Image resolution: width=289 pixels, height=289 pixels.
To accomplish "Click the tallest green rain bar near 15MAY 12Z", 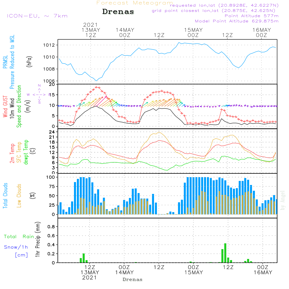I will [225, 253].
